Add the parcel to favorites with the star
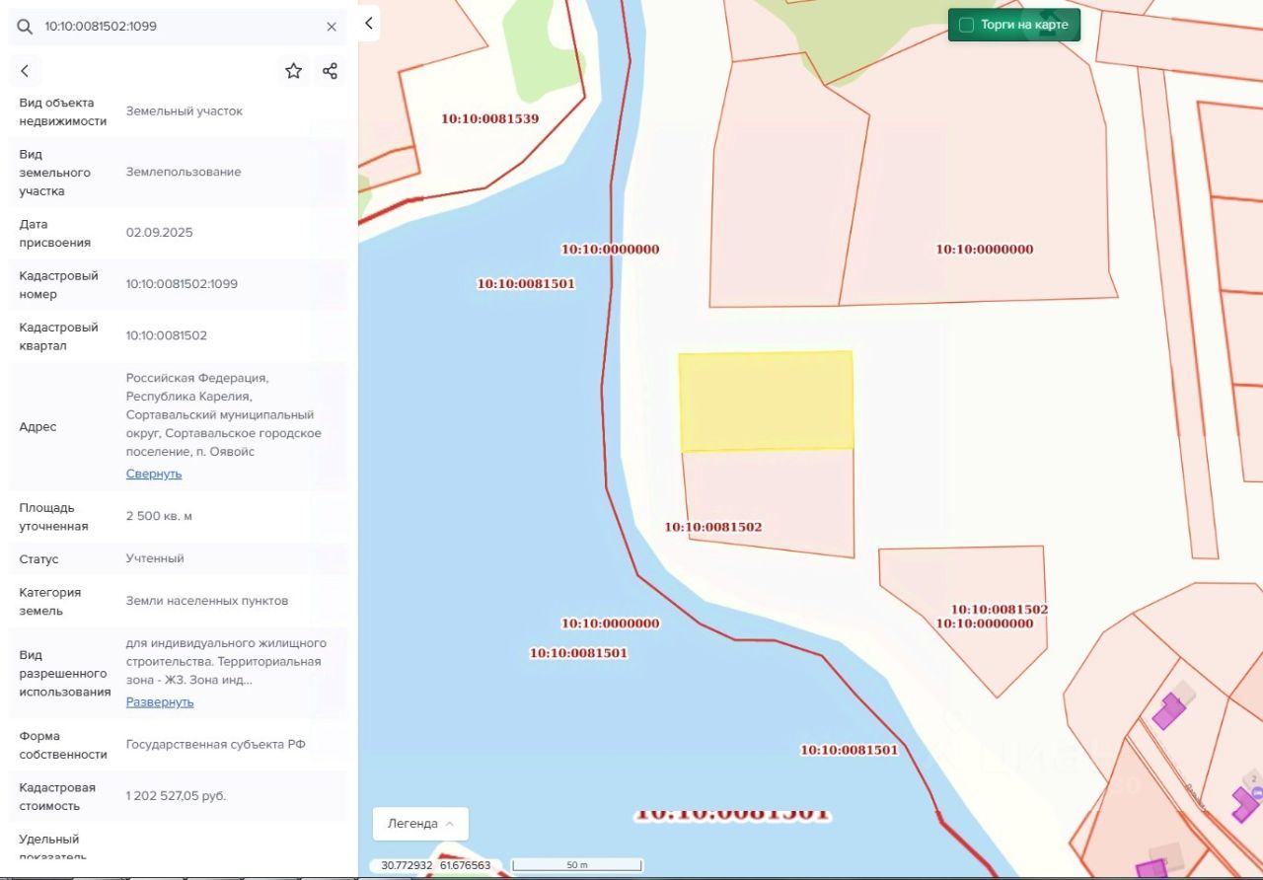 coord(293,71)
